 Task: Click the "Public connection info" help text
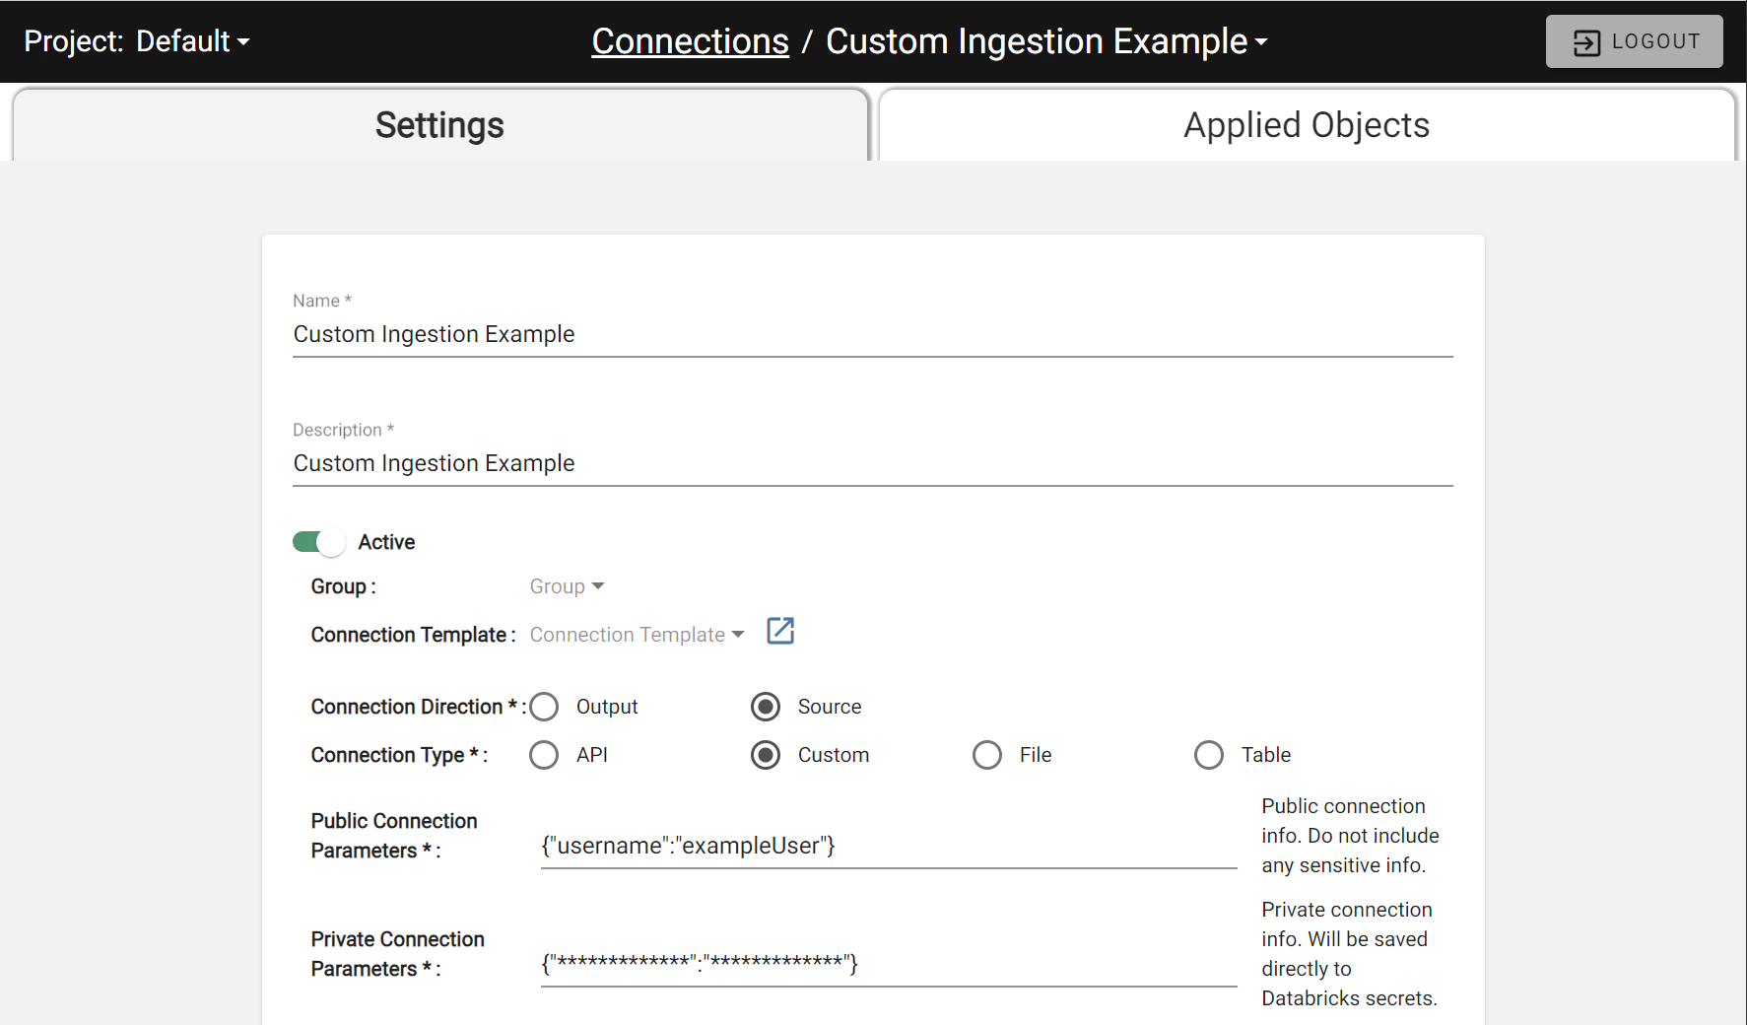click(x=1350, y=836)
